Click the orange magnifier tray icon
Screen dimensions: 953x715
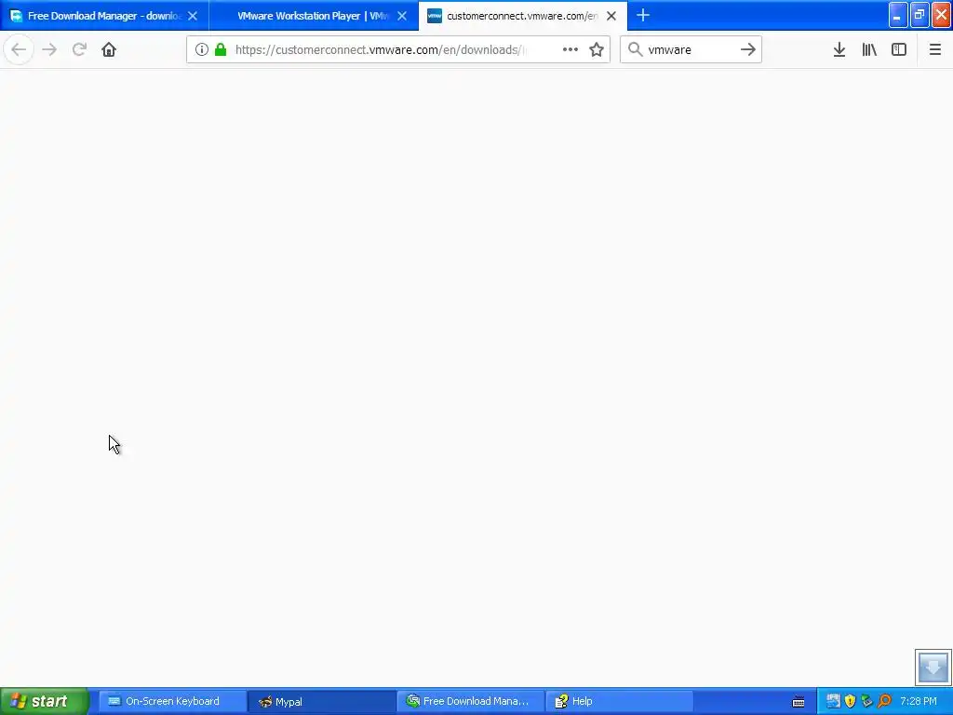point(885,701)
